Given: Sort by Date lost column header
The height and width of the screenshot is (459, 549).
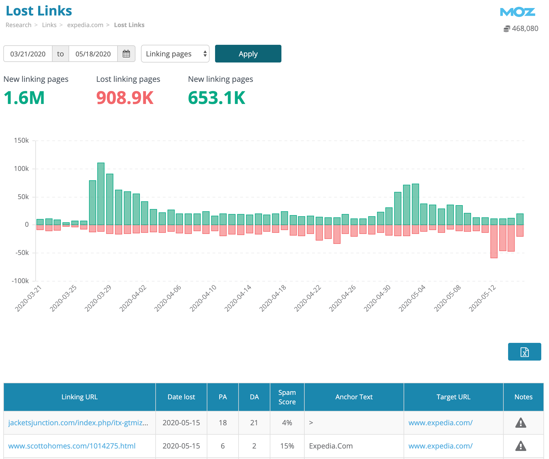Looking at the screenshot, I should 181,397.
